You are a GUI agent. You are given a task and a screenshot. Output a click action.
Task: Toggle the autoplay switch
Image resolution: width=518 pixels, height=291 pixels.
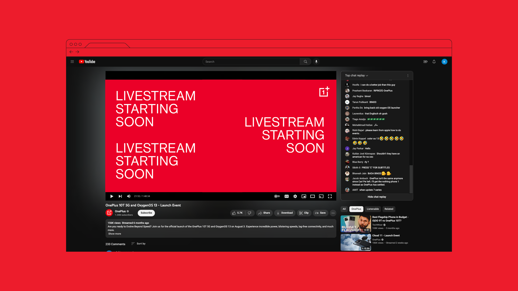pyautogui.click(x=277, y=196)
